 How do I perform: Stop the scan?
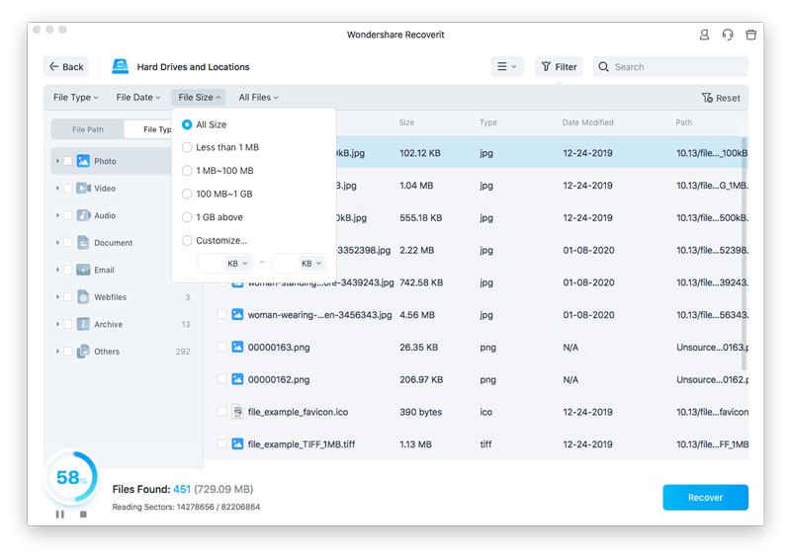pyautogui.click(x=83, y=515)
